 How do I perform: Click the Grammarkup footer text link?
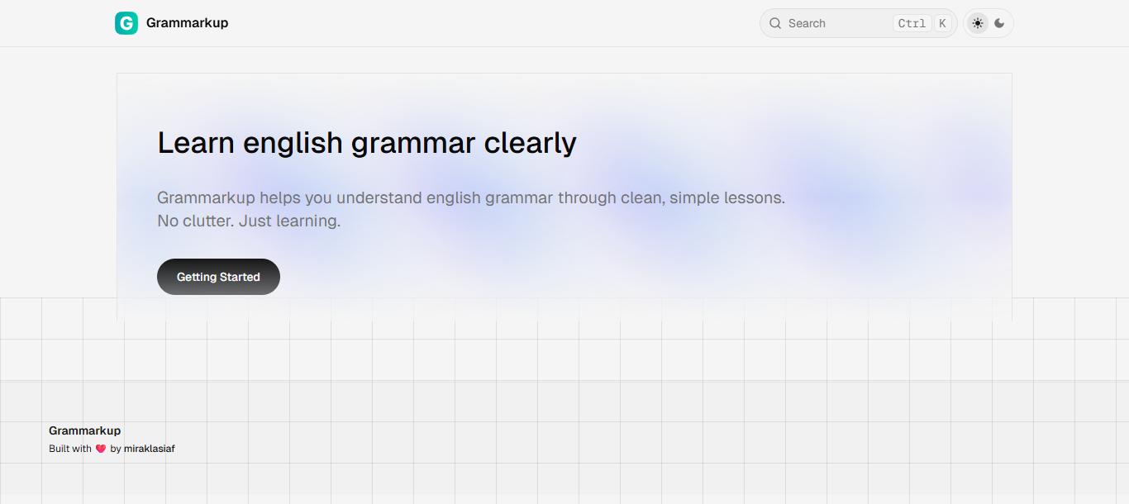coord(84,430)
